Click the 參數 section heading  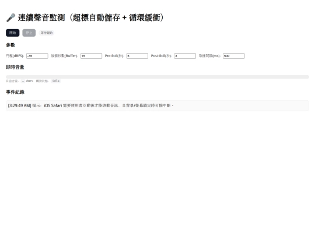click(10, 45)
